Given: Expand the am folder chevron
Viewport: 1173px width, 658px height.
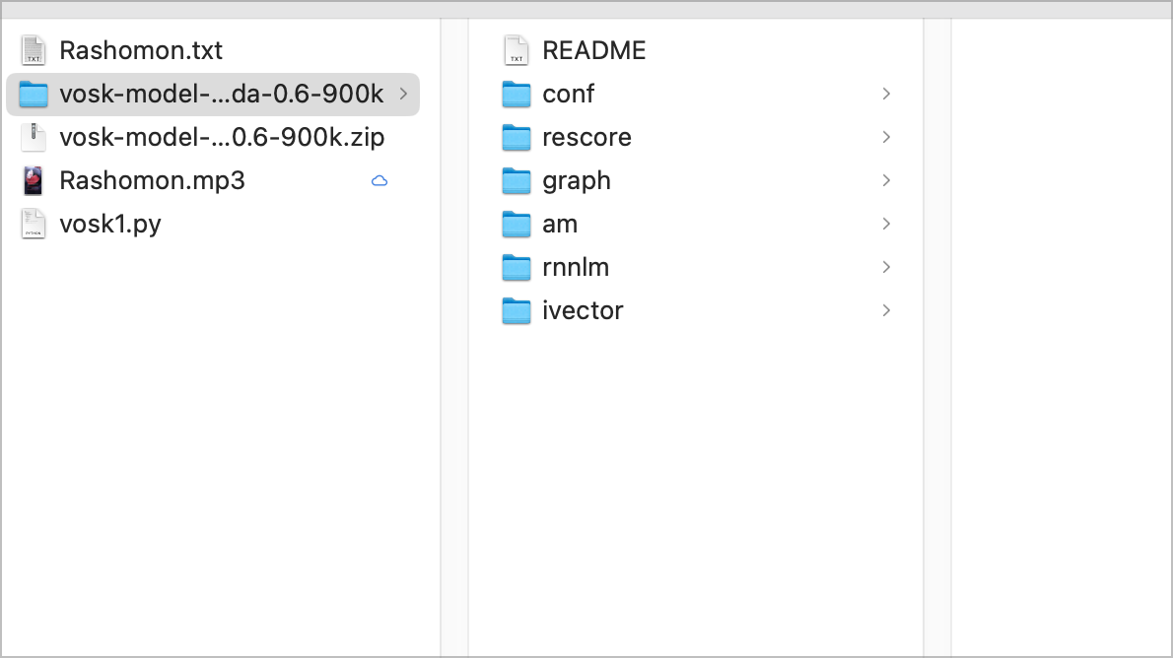Looking at the screenshot, I should (x=886, y=224).
